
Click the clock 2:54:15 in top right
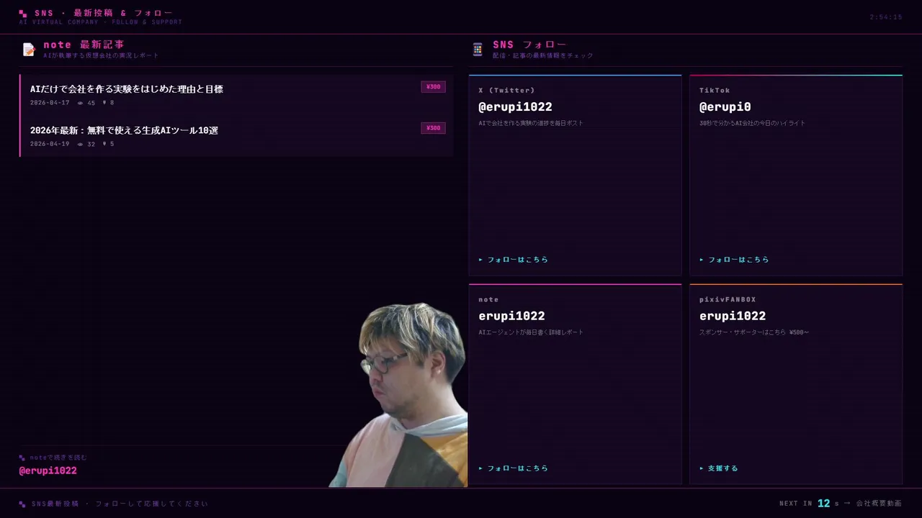point(885,17)
